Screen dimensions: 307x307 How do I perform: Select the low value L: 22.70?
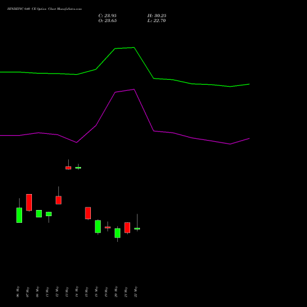tap(157, 21)
